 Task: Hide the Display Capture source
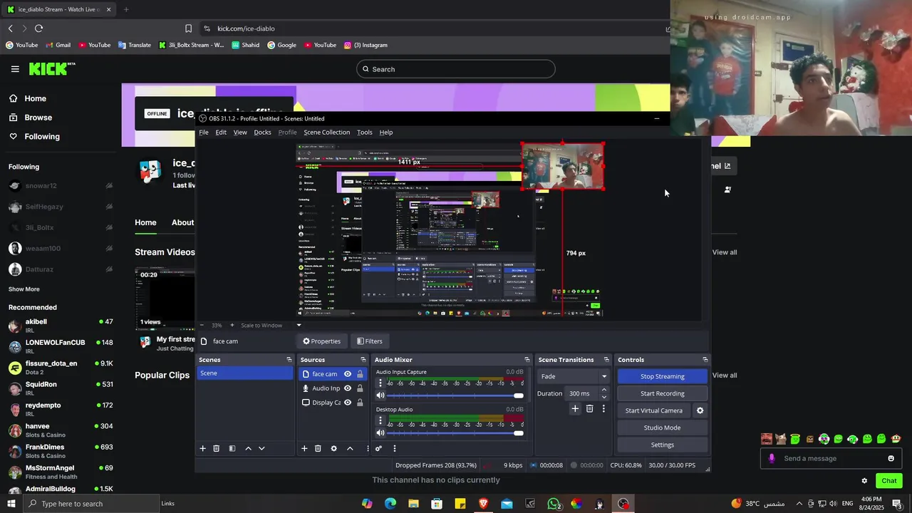point(348,403)
